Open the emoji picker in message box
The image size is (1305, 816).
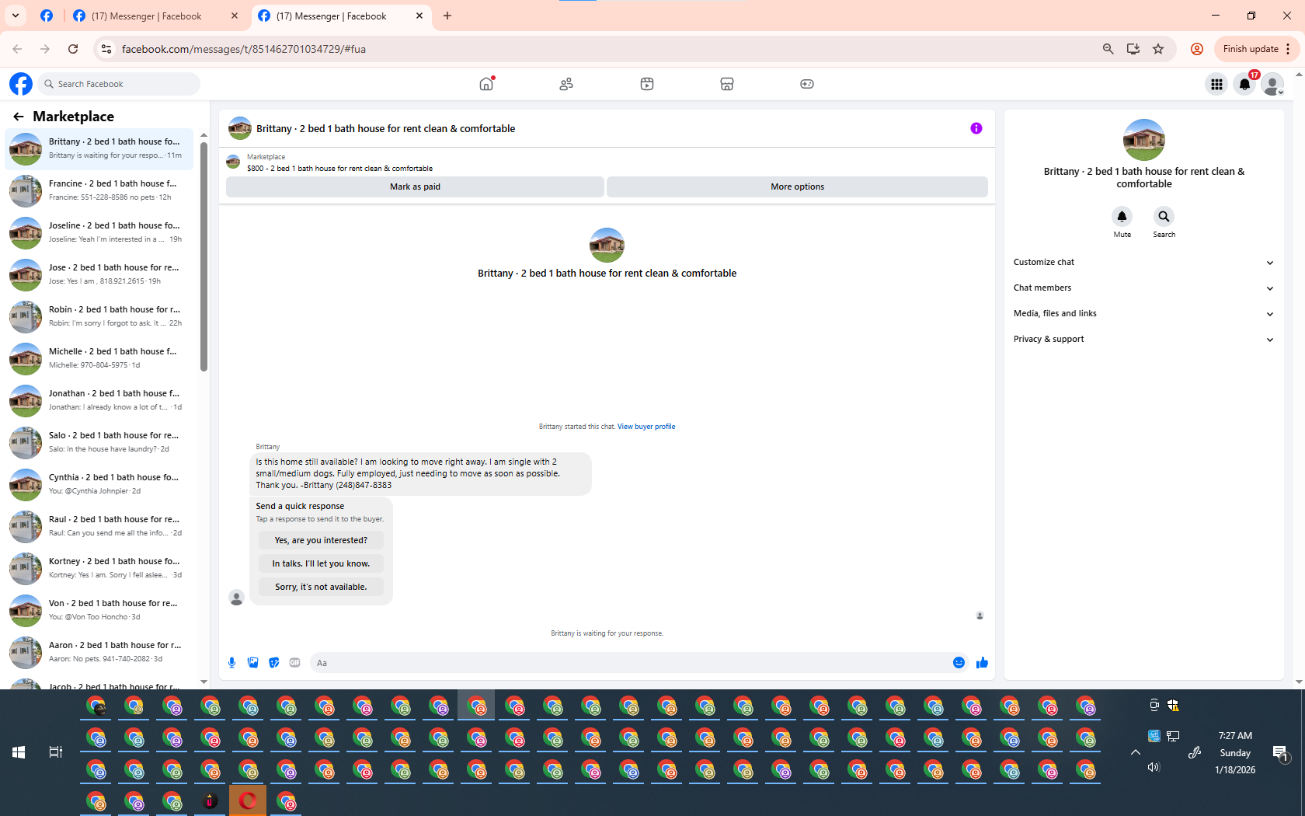[x=959, y=663]
